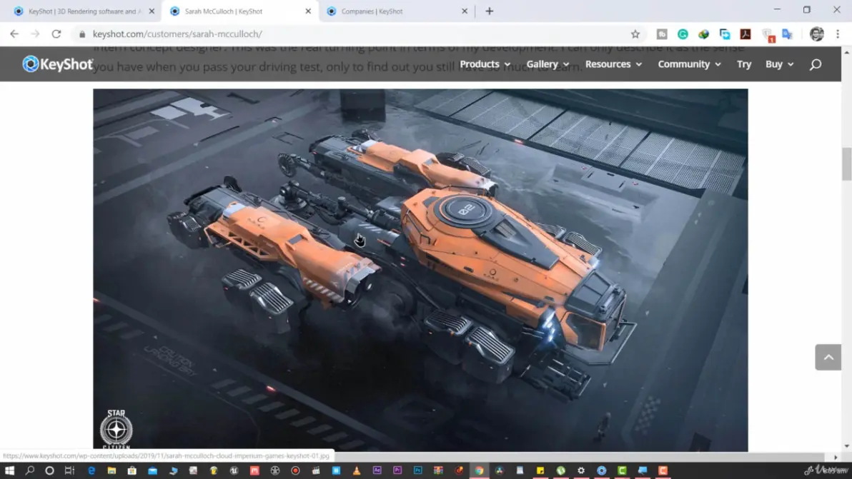
Task: Go back with the browser back arrow
Action: [14, 34]
